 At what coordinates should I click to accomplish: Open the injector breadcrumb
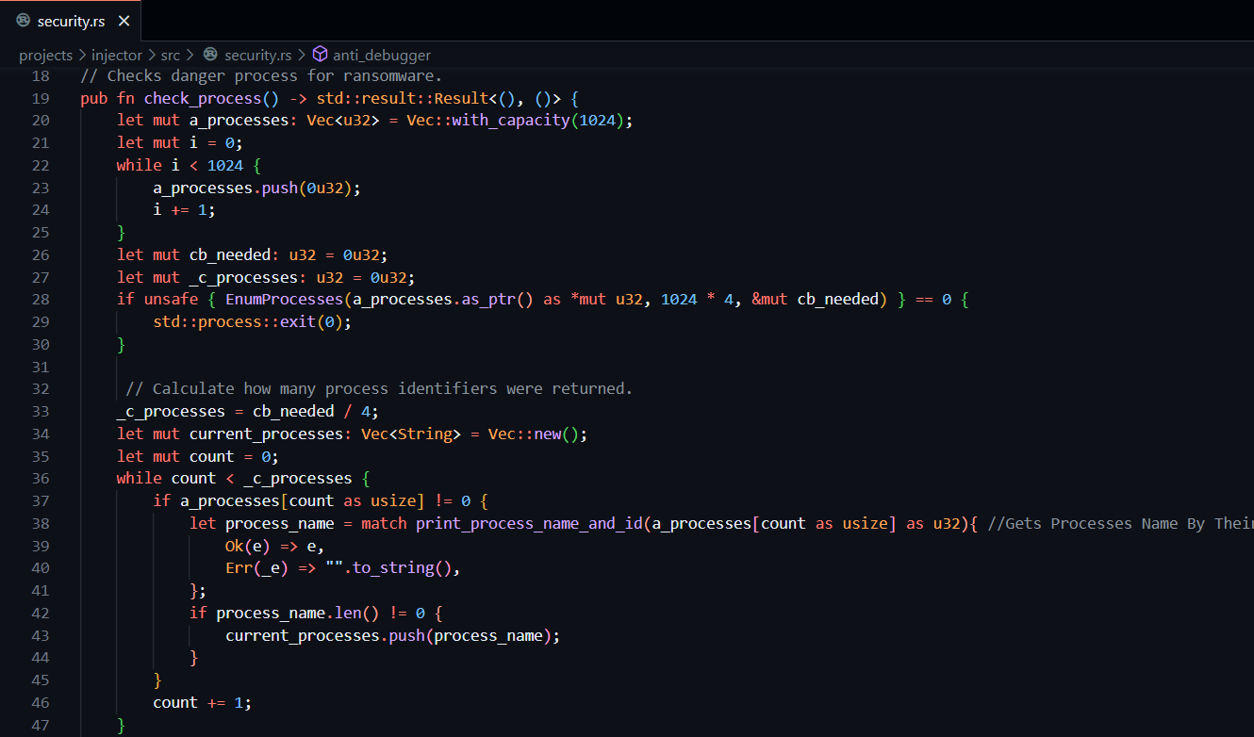click(117, 56)
